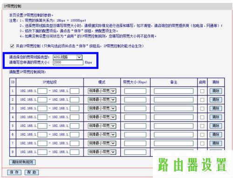Image resolution: width=233 pixels, height=178 pixels.
Task: Click rule 4 end IP address field
Action: pos(75,117)
